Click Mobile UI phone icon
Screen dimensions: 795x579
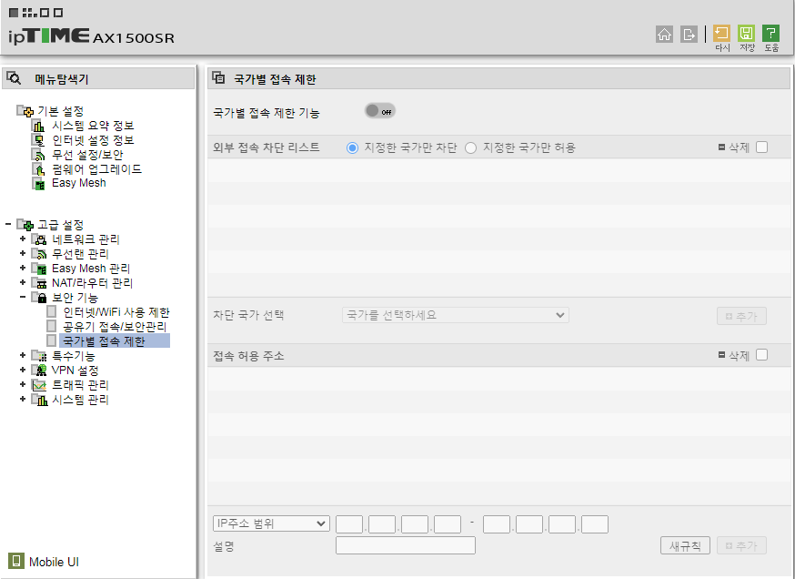pos(16,561)
